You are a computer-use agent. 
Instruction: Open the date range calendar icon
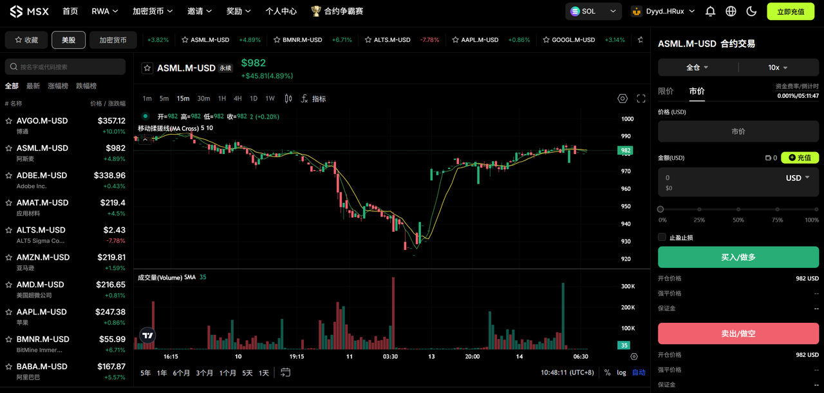click(x=286, y=372)
